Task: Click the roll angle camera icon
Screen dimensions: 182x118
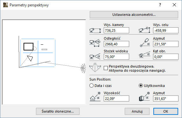Action: tap(144, 55)
